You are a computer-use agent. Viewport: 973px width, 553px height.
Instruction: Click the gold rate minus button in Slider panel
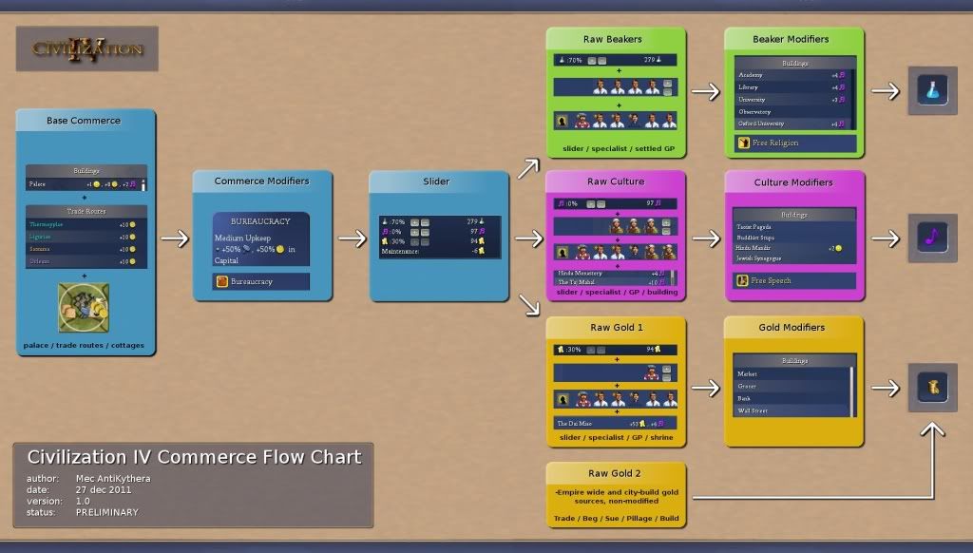point(425,242)
